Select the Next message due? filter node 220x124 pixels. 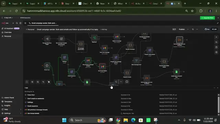point(136,61)
